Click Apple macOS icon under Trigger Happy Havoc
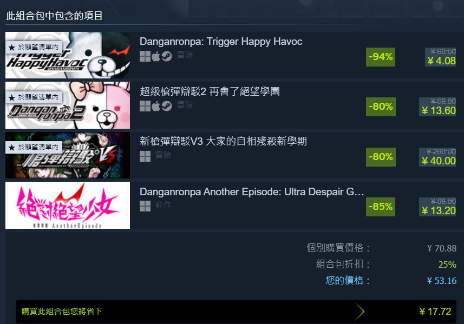Screen dimensions: 464x324 [156, 56]
